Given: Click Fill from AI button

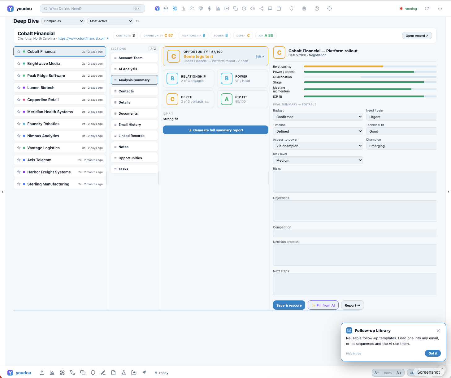Looking at the screenshot, I should pyautogui.click(x=323, y=305).
